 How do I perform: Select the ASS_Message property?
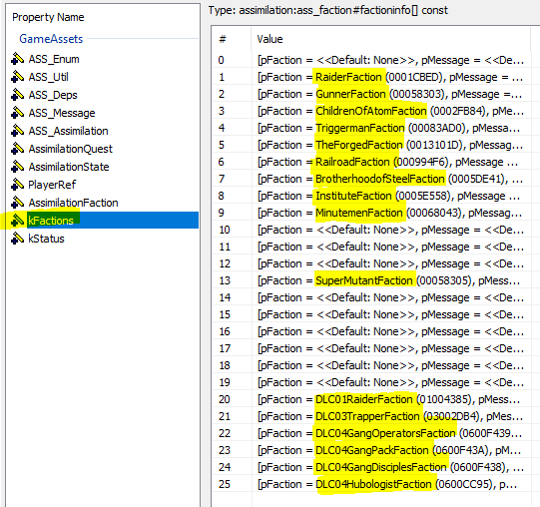[x=62, y=113]
